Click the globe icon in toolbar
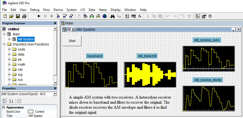This screenshot has width=243, height=118. (x=104, y=16)
